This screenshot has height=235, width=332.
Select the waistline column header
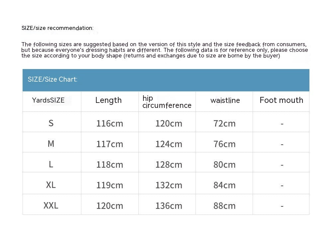click(225, 101)
